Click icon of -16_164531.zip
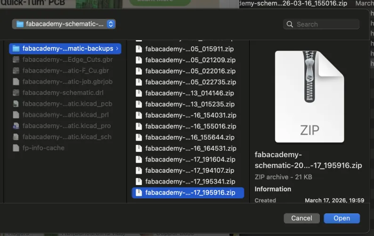Image resolution: width=374 pixels, height=236 pixels. [139, 148]
